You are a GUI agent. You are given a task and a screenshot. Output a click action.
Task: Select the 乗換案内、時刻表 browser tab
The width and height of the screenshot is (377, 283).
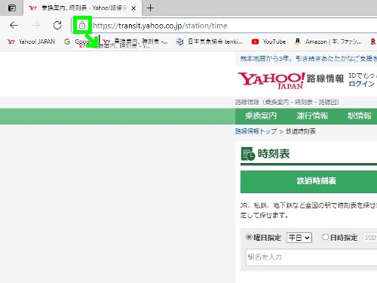[82, 8]
